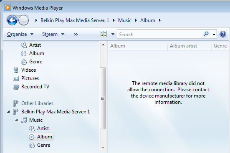Click the Pictures icon in navigation pane
Screen dimensions: 230x153
16,78
